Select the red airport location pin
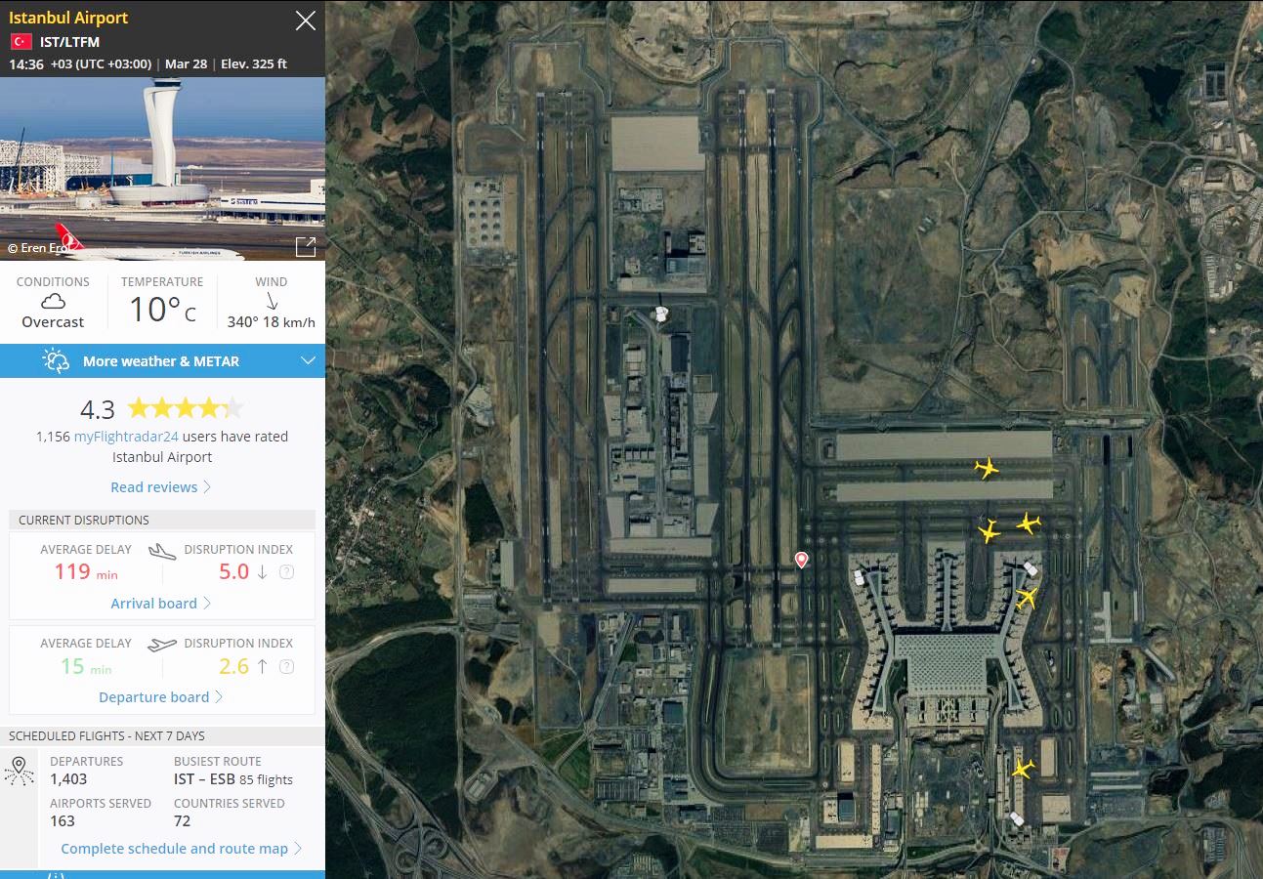The image size is (1263, 879). [801, 560]
